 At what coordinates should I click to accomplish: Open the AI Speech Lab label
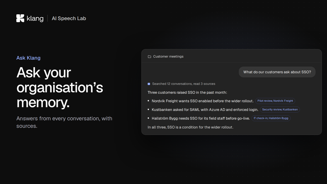[69, 18]
